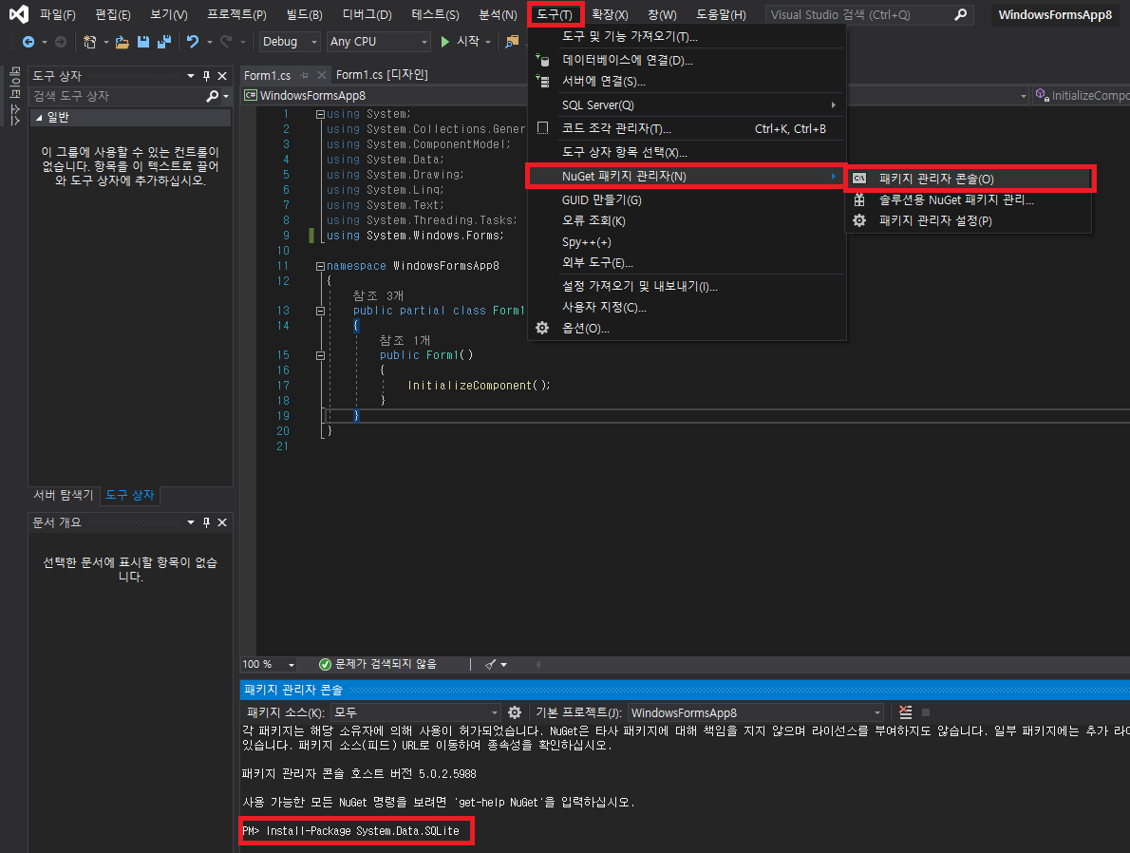
Task: Open the 도구 상자 window options dropdown
Action: [x=191, y=76]
